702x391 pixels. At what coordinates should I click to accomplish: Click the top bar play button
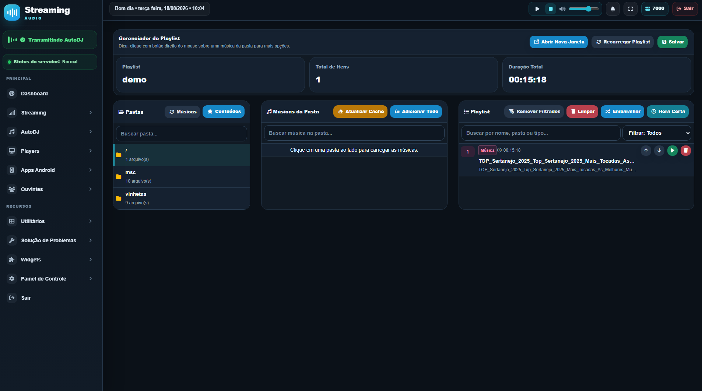click(537, 9)
